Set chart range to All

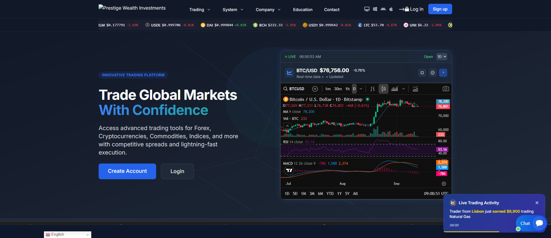[x=355, y=193]
